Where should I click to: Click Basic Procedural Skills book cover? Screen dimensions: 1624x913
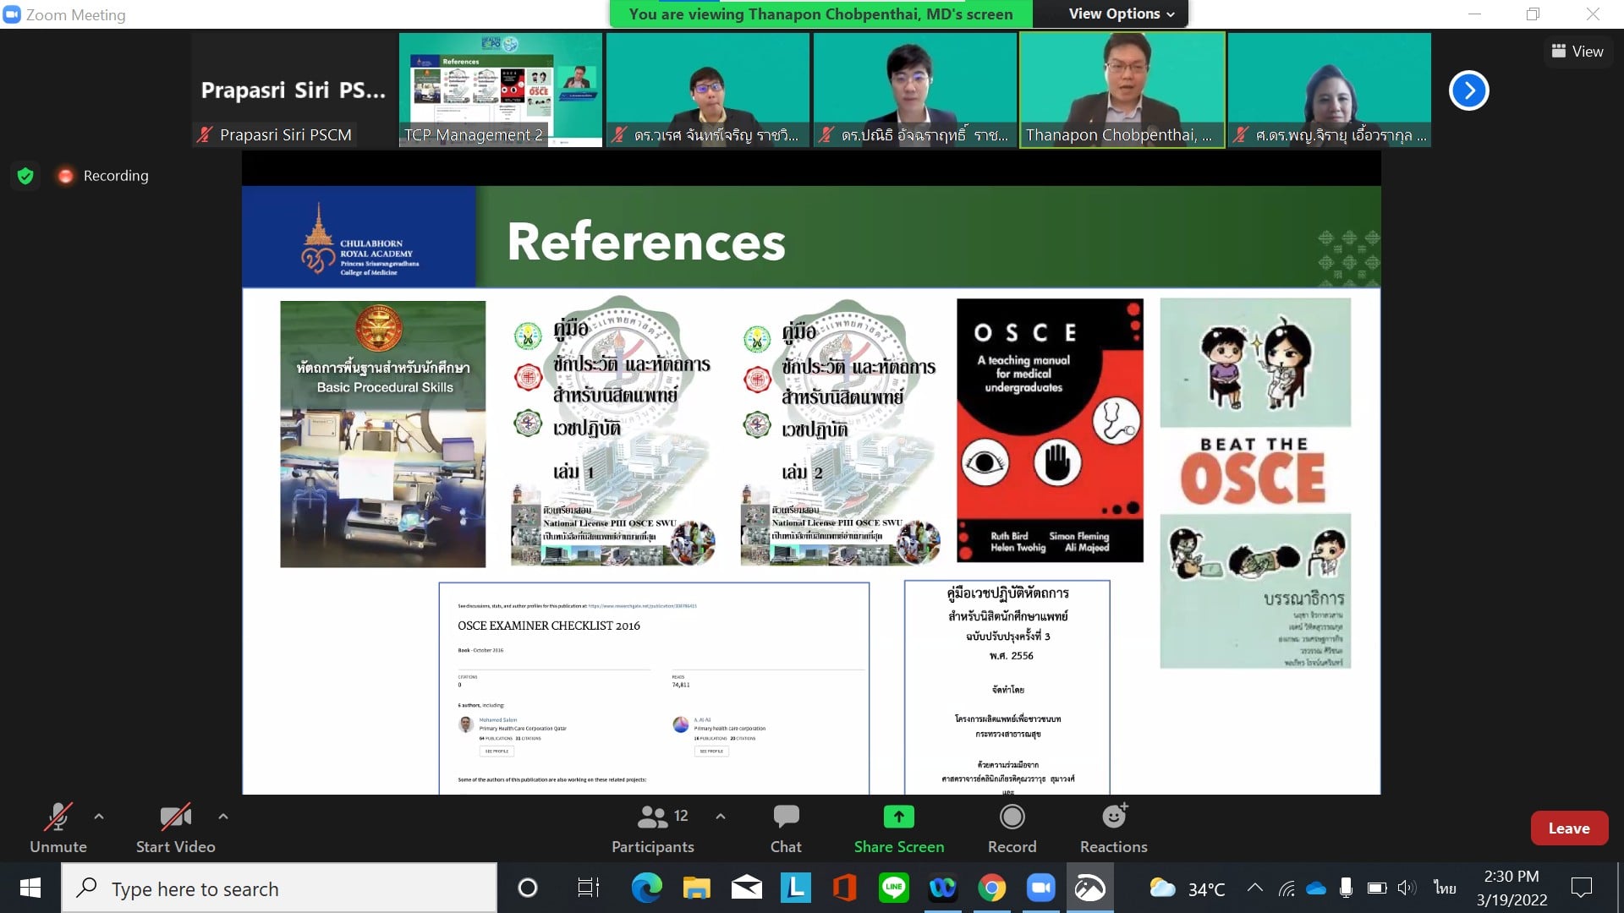pyautogui.click(x=383, y=434)
